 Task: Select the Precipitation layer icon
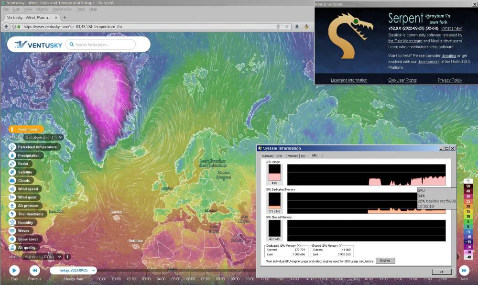point(12,155)
